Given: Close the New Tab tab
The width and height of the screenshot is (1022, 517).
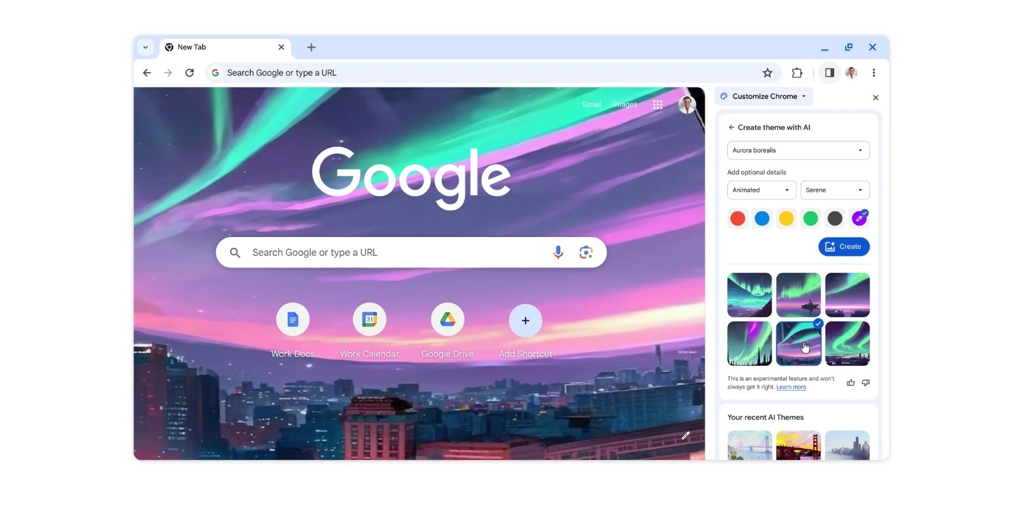Looking at the screenshot, I should coord(281,47).
